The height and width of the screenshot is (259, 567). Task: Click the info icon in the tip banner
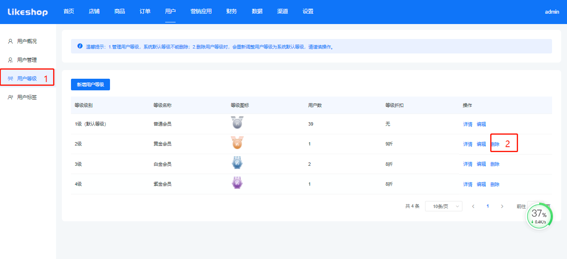tap(80, 46)
